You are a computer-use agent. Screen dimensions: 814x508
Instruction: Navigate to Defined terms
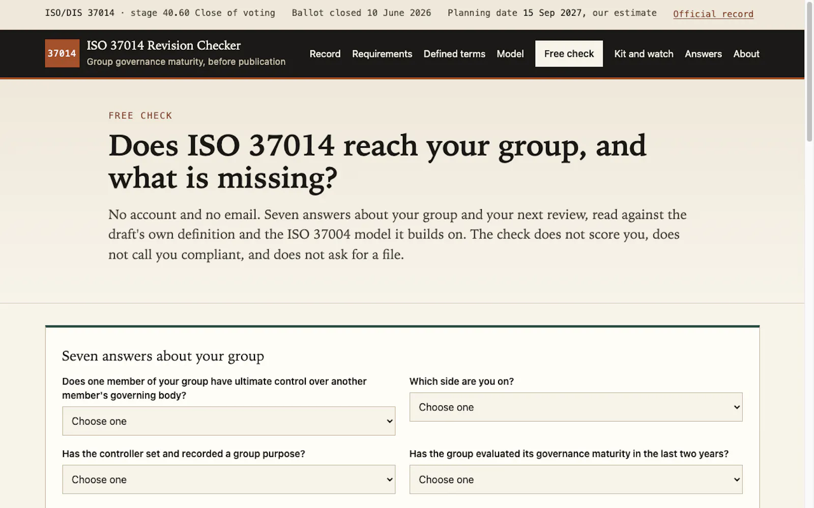(454, 54)
